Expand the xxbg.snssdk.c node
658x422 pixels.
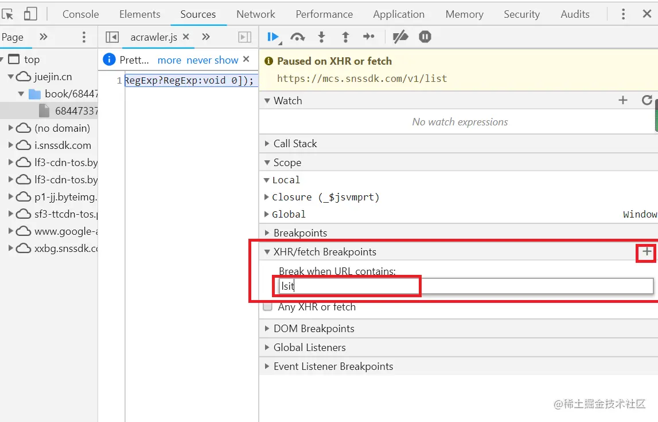pyautogui.click(x=11, y=248)
